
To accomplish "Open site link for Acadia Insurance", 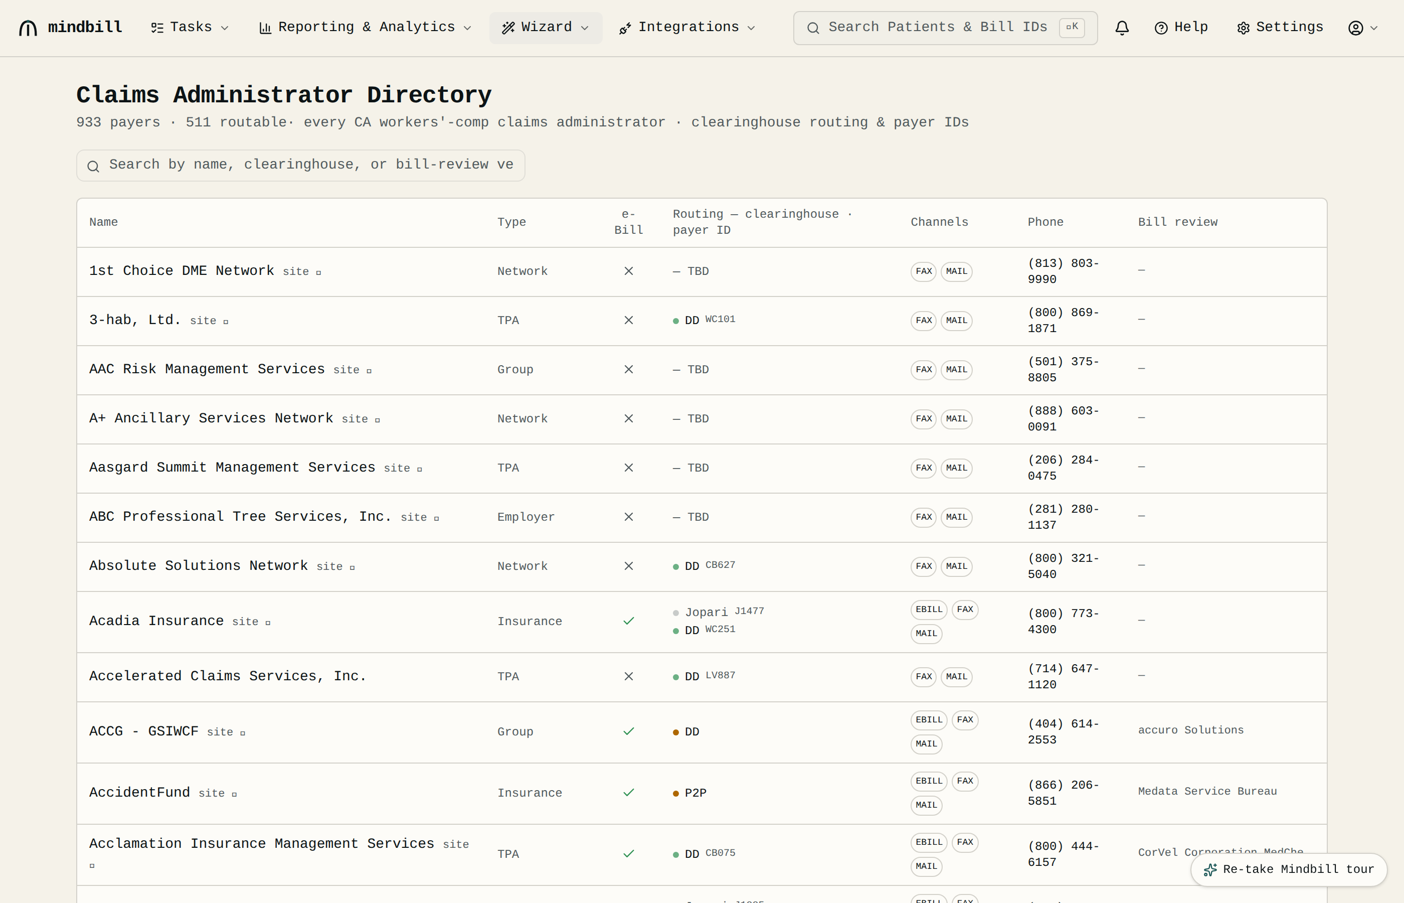I will click(251, 622).
